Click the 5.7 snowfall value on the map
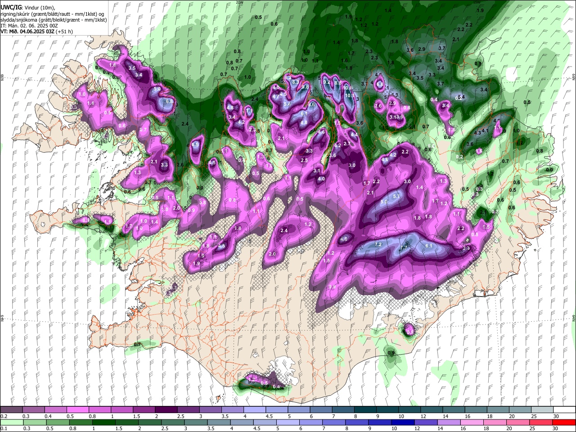Screen dimensions: 576x432 pyautogui.click(x=396, y=197)
